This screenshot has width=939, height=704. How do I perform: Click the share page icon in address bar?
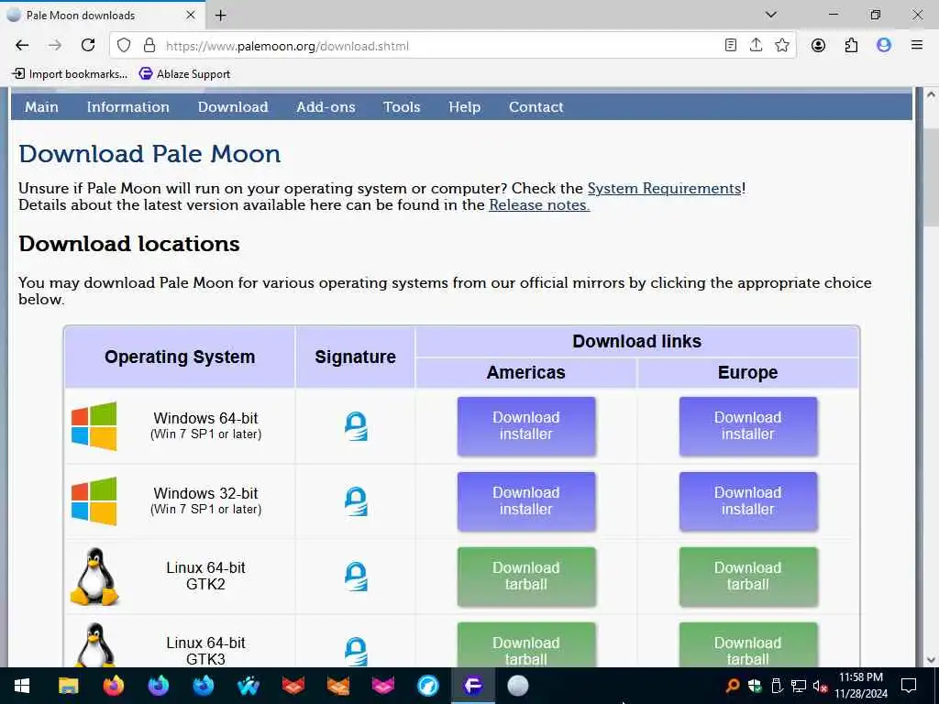[x=756, y=46]
